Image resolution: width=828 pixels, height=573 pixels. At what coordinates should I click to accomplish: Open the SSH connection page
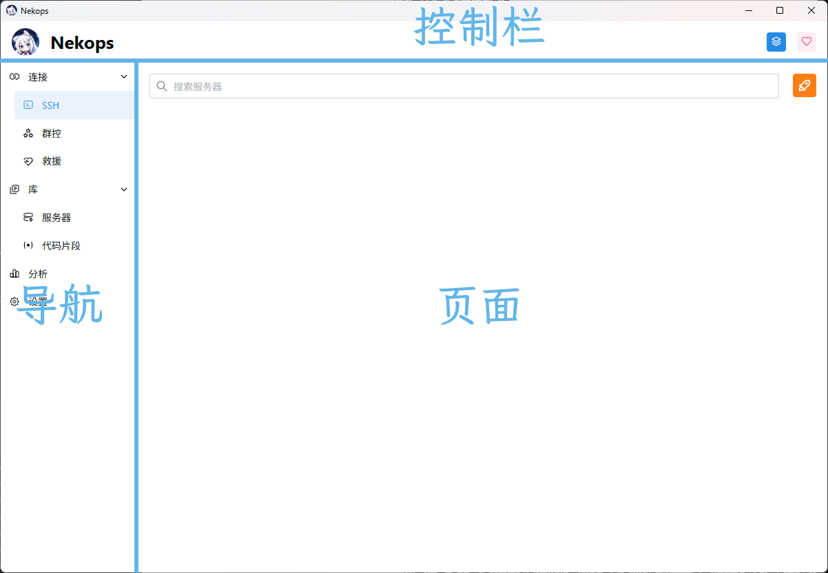click(51, 105)
